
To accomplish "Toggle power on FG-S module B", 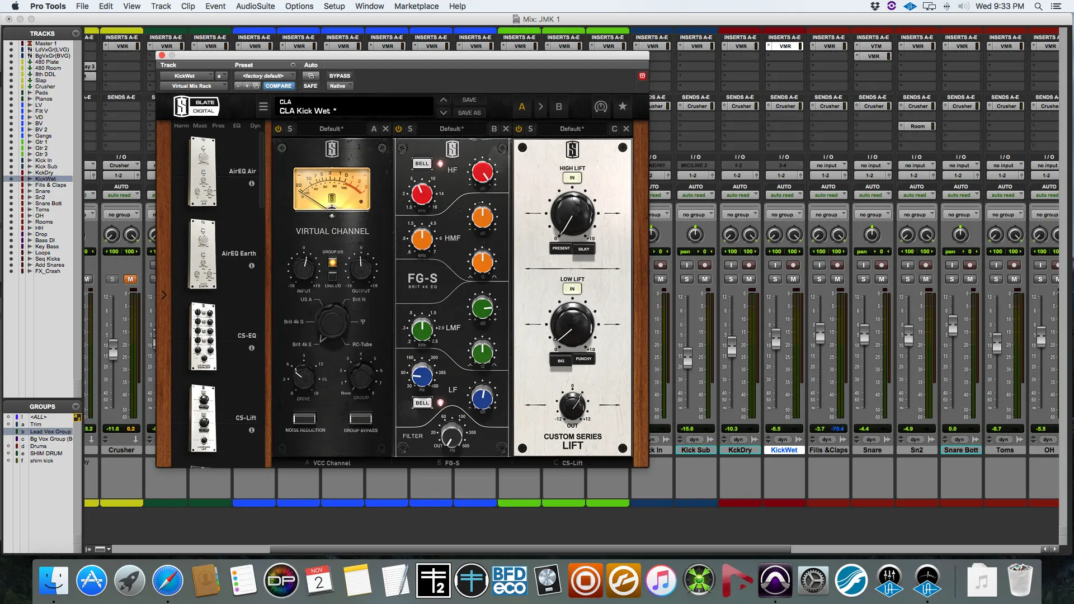I will 398,129.
